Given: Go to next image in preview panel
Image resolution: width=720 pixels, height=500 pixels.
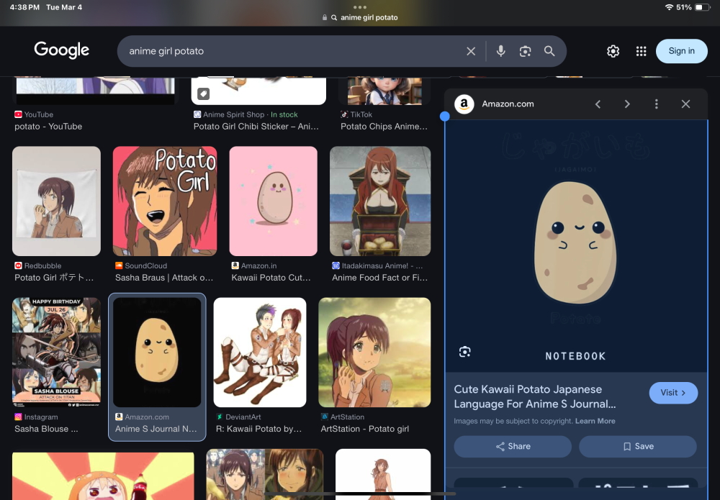Looking at the screenshot, I should point(627,104).
